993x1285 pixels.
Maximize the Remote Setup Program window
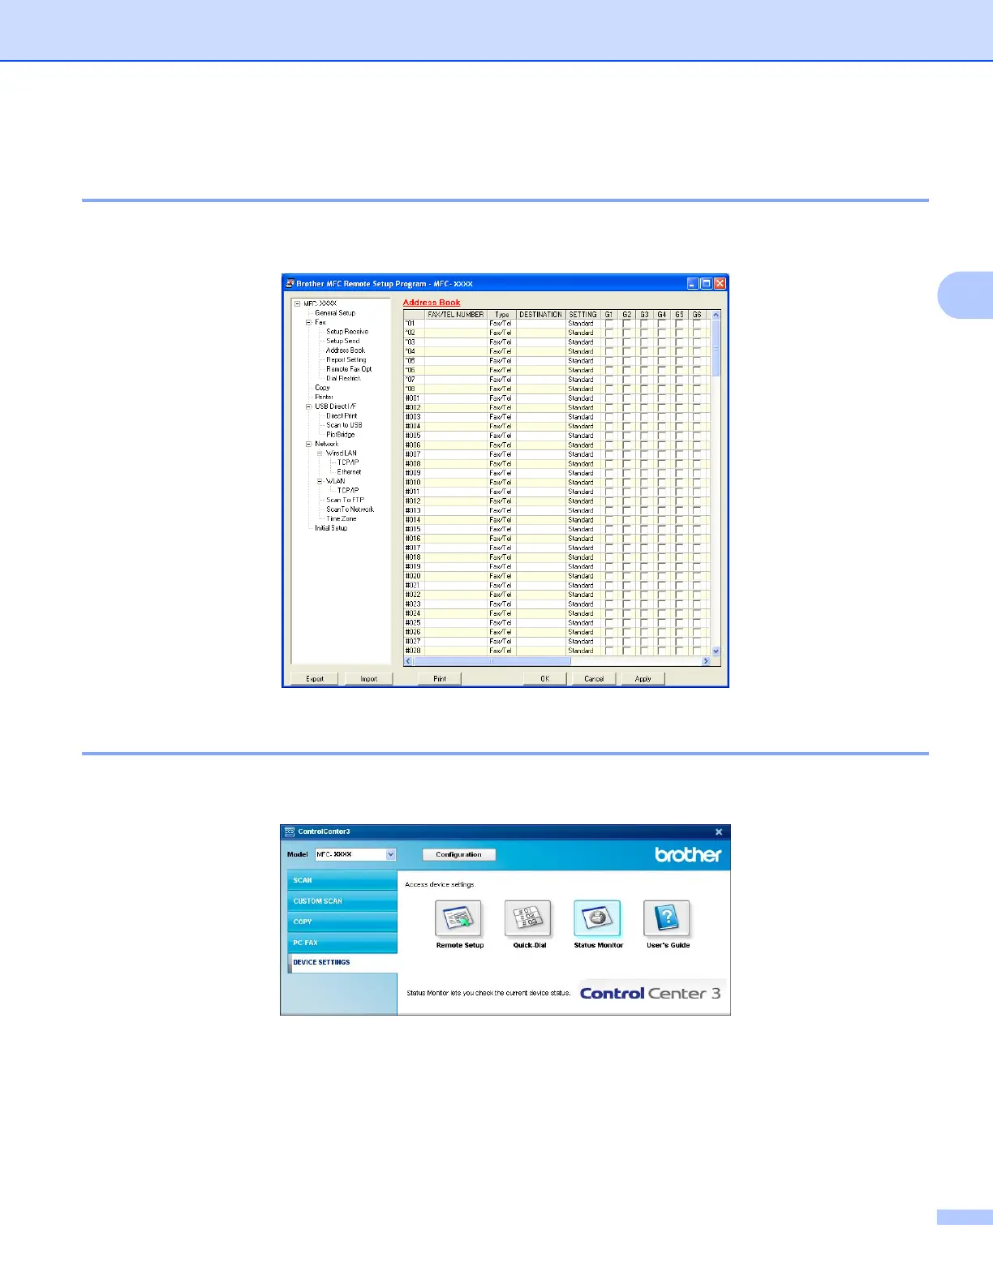[706, 284]
